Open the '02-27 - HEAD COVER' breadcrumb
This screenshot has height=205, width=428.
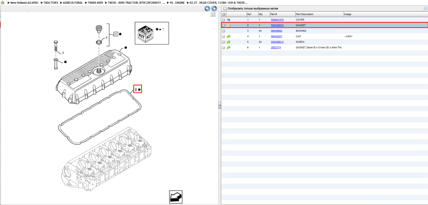tap(218, 3)
